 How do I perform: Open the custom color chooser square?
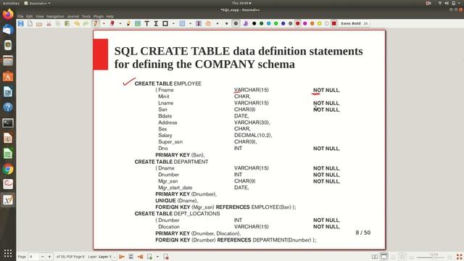coord(334,23)
